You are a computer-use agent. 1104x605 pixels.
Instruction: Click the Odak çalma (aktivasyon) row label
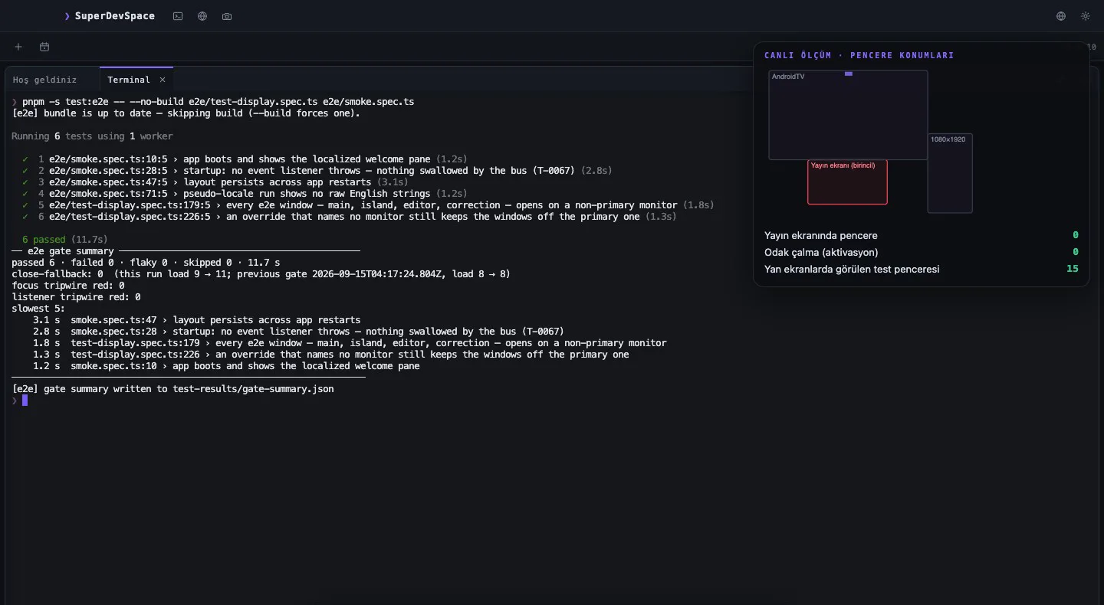[x=821, y=252]
